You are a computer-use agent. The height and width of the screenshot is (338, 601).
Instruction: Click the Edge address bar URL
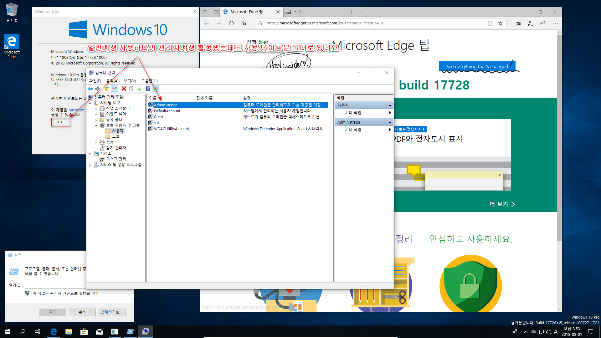pyautogui.click(x=325, y=23)
